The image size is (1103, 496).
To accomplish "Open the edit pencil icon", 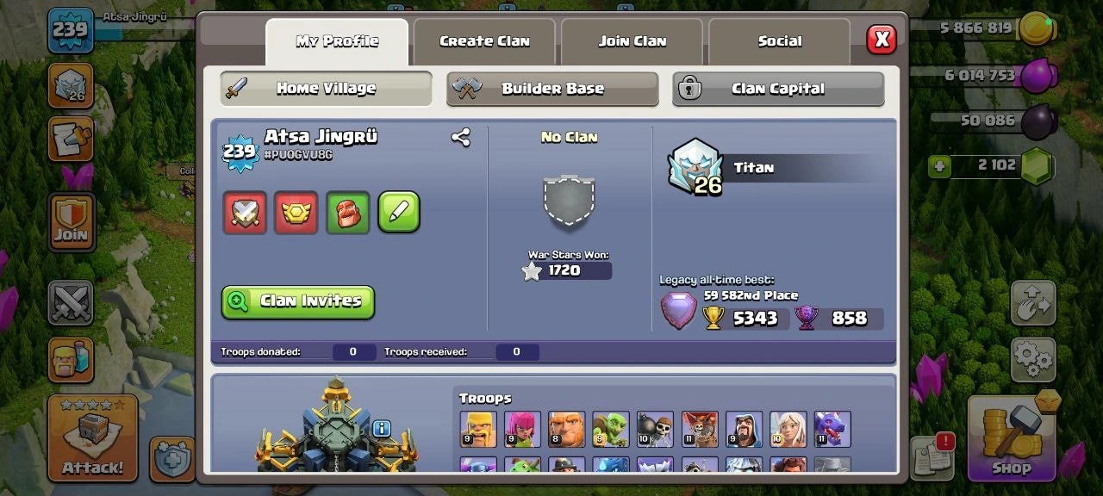I will coord(399,213).
